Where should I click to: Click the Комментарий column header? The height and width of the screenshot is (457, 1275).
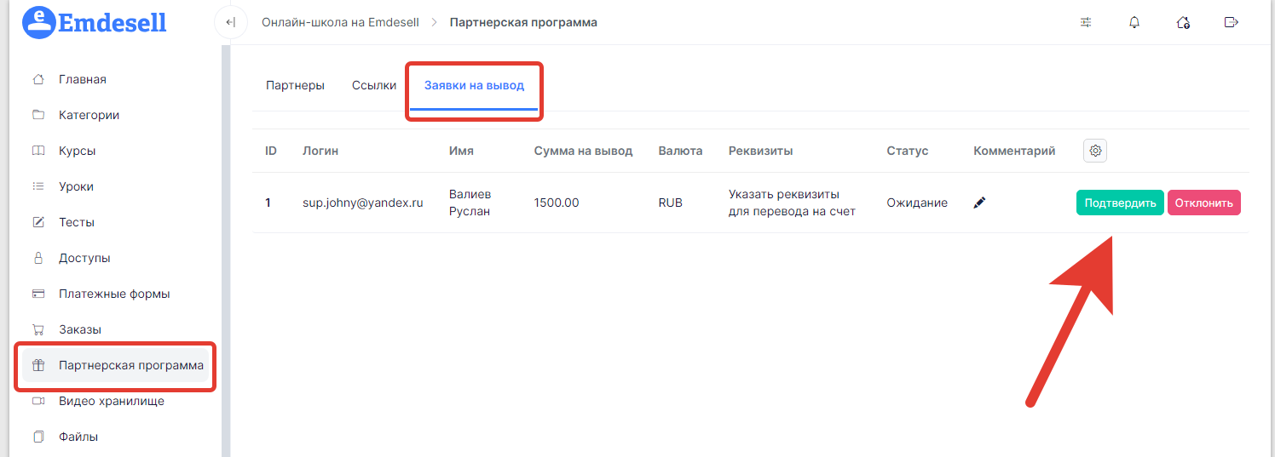pyautogui.click(x=1014, y=151)
